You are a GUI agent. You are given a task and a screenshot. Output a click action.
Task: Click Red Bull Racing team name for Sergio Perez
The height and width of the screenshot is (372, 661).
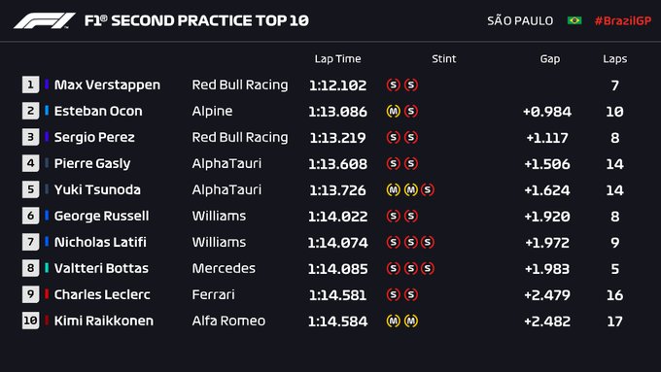tap(240, 137)
